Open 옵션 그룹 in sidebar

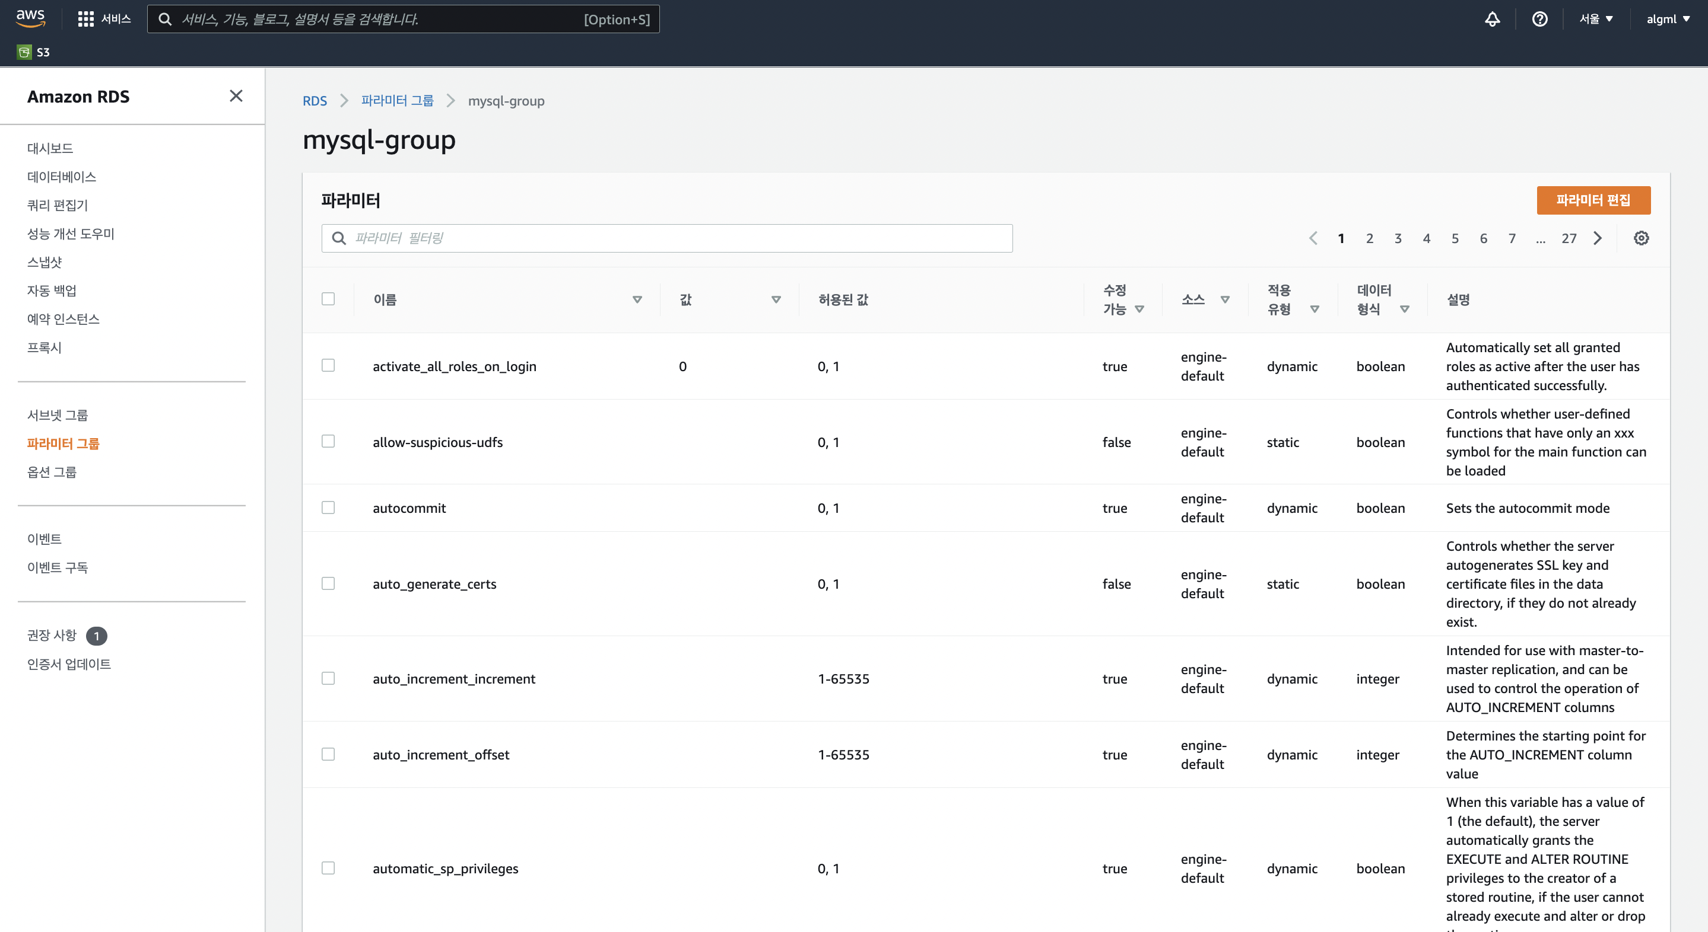click(52, 473)
